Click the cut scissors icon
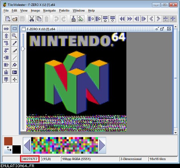Image resolution: width=180 pixels, height=168 pixels. point(32,19)
